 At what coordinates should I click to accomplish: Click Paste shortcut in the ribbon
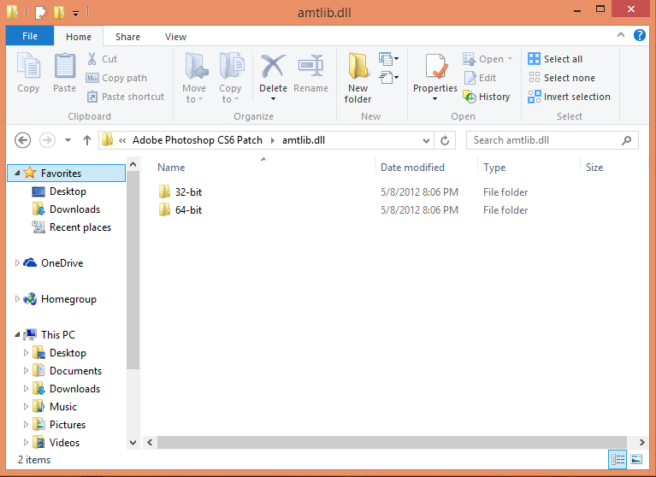pyautogui.click(x=126, y=97)
